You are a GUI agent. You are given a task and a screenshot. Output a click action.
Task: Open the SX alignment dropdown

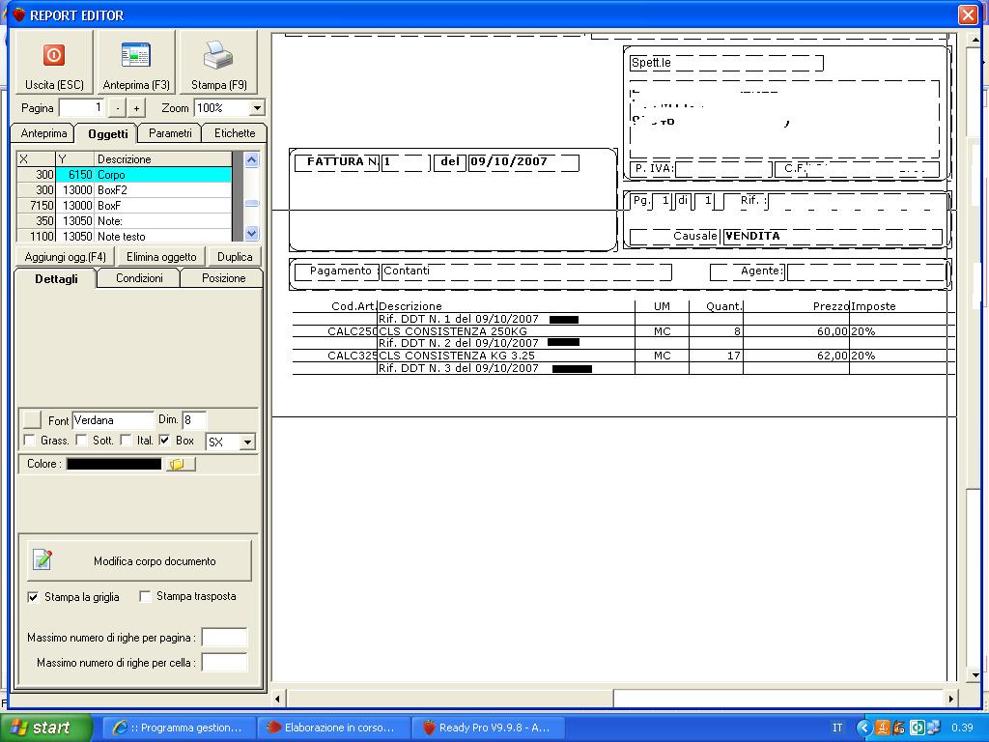coord(248,442)
